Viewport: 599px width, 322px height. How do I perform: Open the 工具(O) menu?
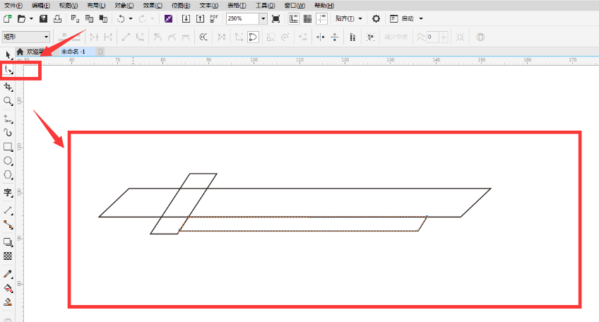tap(265, 6)
